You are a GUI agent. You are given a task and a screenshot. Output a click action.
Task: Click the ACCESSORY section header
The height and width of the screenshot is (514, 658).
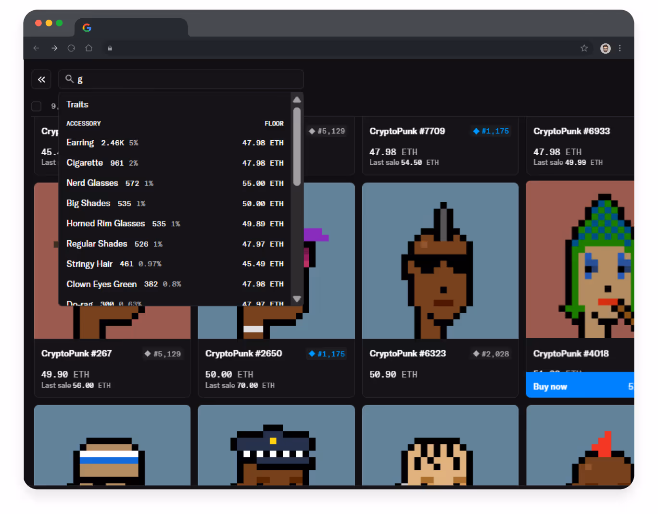coord(84,123)
